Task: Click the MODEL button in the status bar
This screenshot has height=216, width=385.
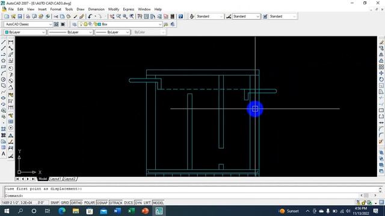Action: [x=158, y=203]
